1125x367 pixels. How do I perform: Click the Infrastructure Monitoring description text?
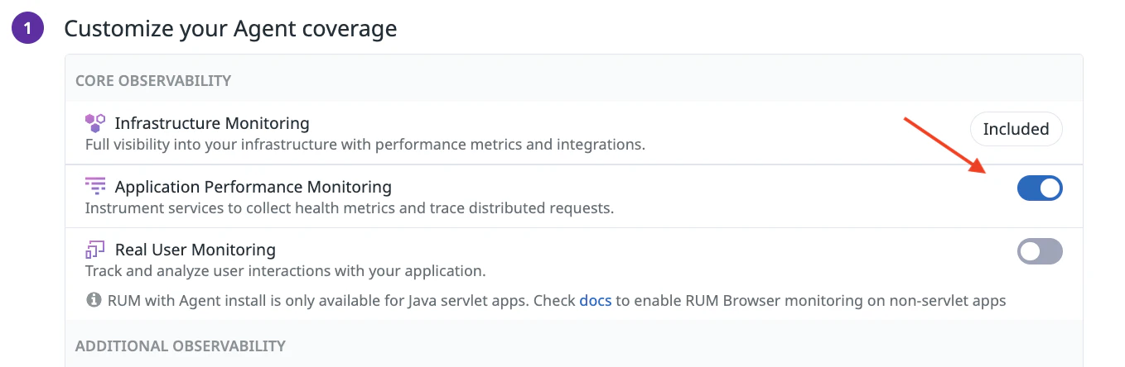coord(365,145)
